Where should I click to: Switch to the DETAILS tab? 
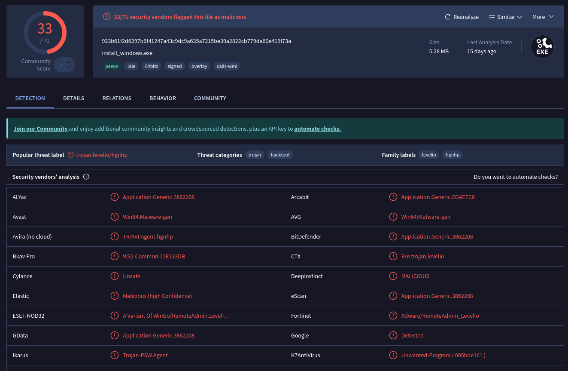(73, 98)
